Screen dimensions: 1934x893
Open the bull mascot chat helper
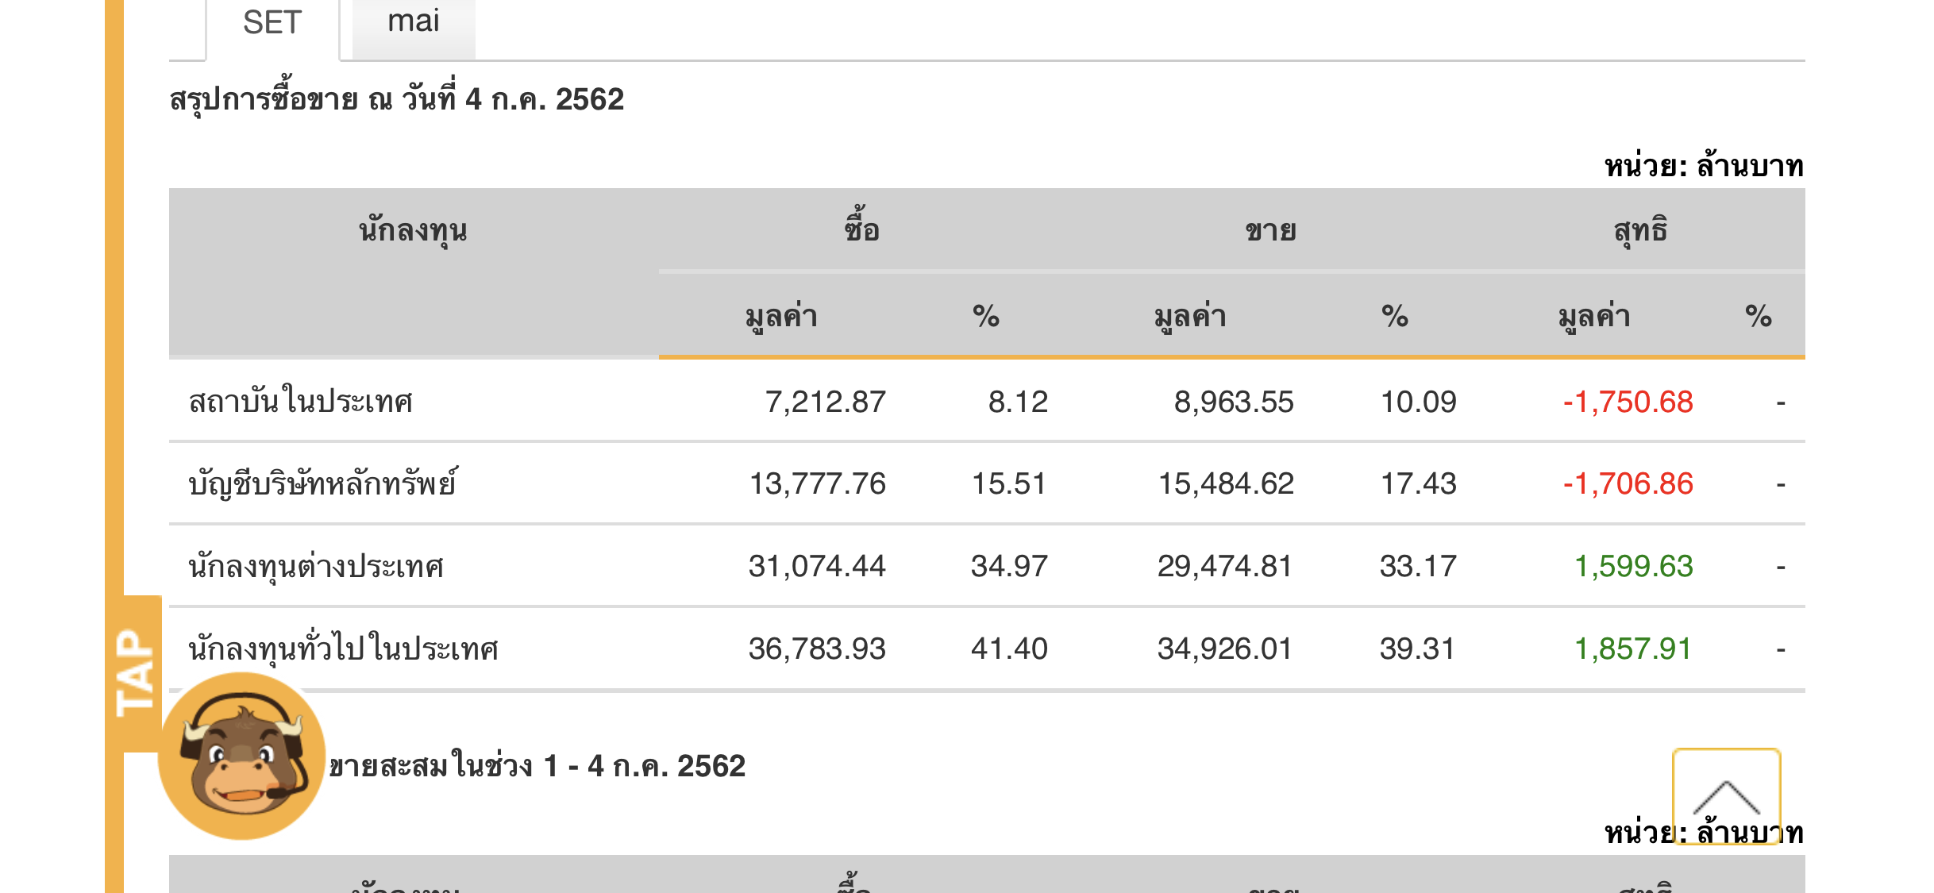click(x=242, y=756)
